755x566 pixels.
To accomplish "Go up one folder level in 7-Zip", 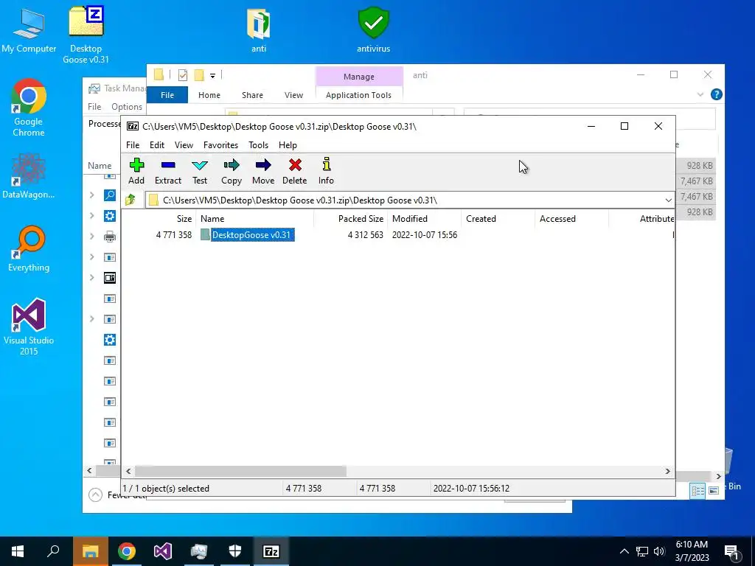I will (130, 200).
